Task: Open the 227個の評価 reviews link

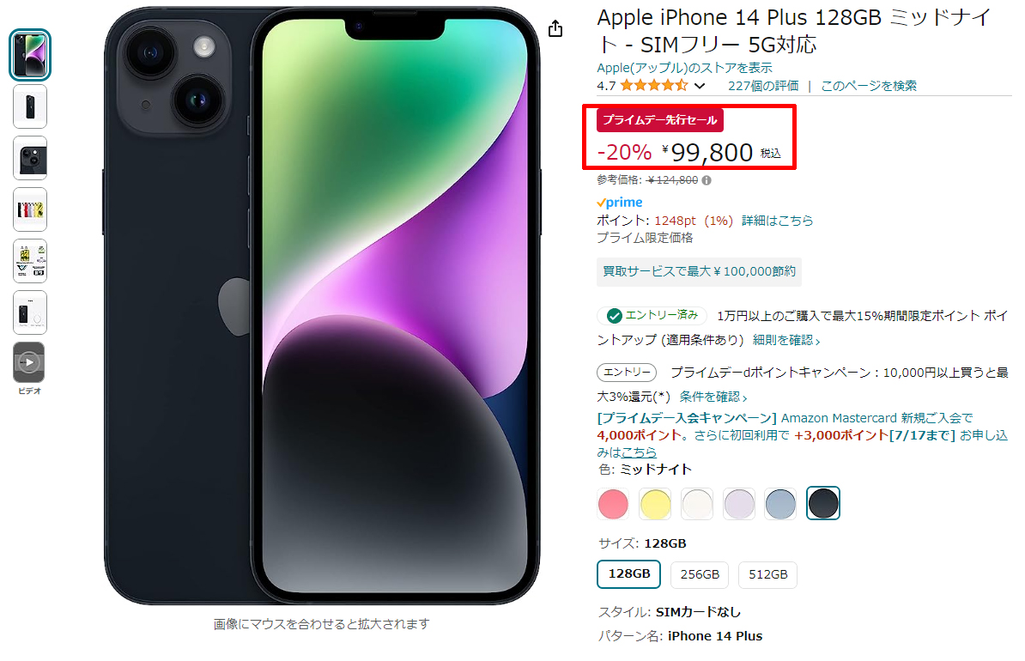Action: 763,86
